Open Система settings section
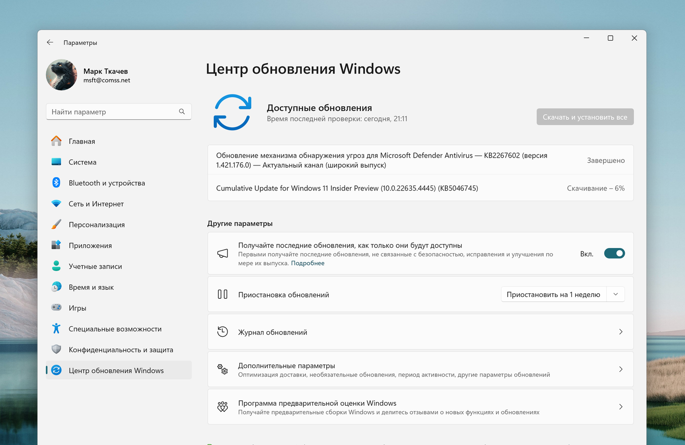Viewport: 685px width, 445px height. (x=119, y=162)
